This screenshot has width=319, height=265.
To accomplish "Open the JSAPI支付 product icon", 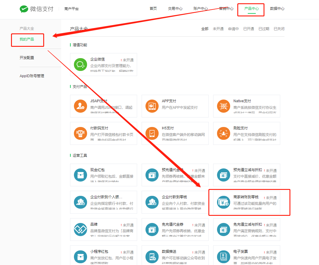I will point(80,106).
